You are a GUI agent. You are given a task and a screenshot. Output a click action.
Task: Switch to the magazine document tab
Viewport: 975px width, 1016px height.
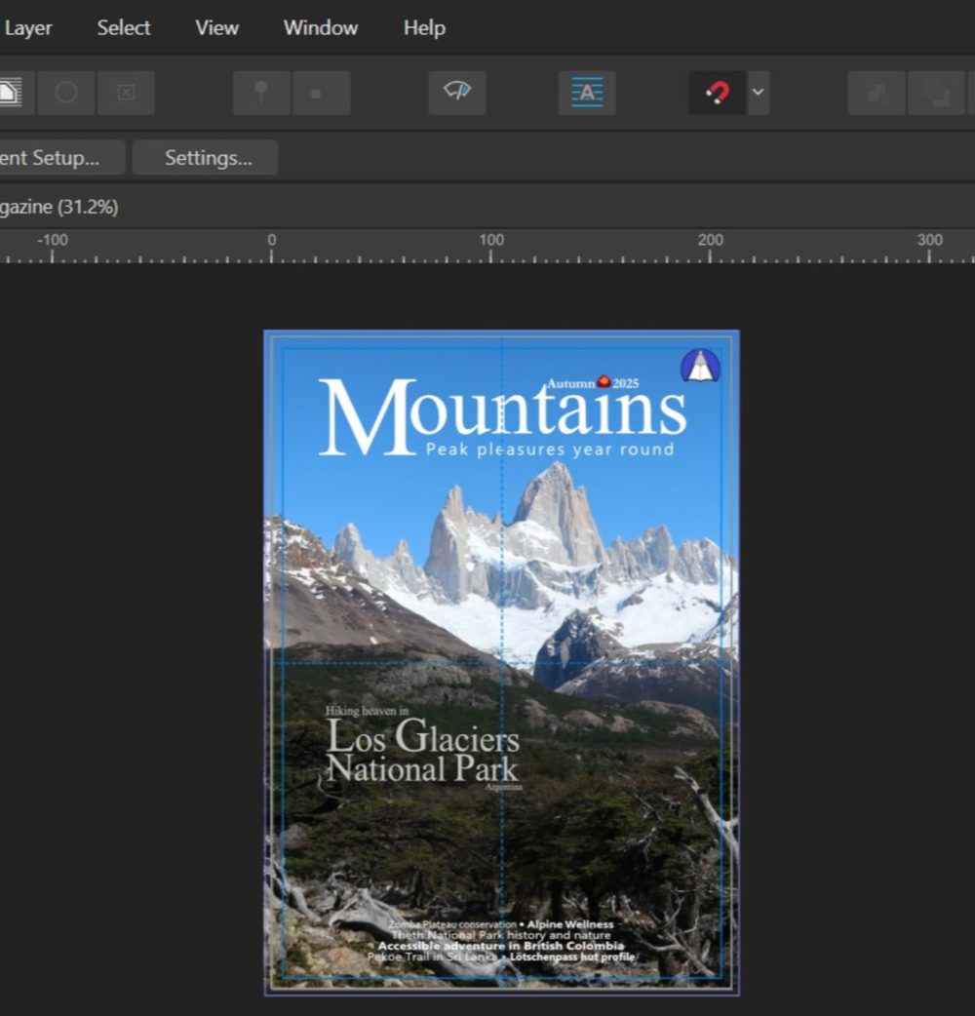point(58,207)
